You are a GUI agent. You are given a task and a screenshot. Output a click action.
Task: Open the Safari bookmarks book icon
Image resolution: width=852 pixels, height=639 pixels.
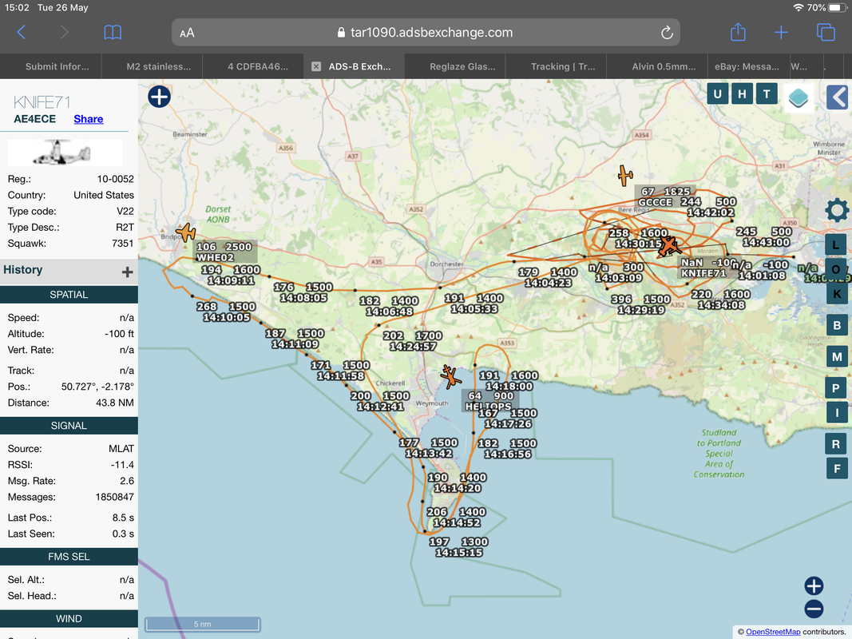(113, 33)
